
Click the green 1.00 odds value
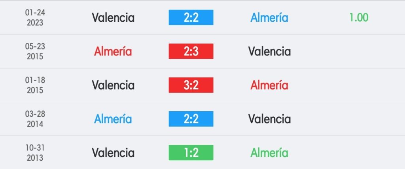point(359,17)
